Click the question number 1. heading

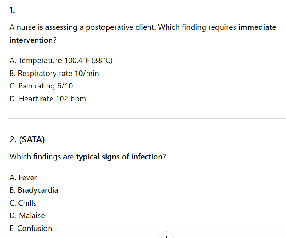click(x=13, y=11)
